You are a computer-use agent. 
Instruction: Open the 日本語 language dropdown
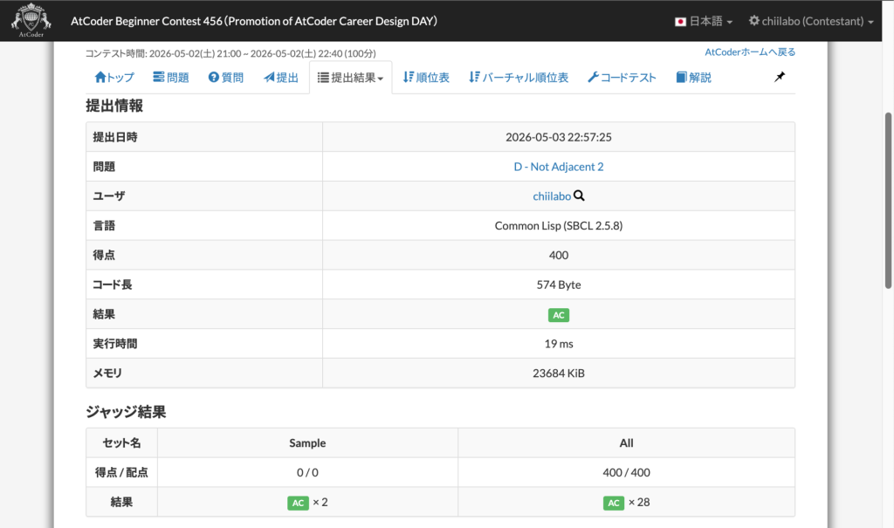(x=704, y=21)
